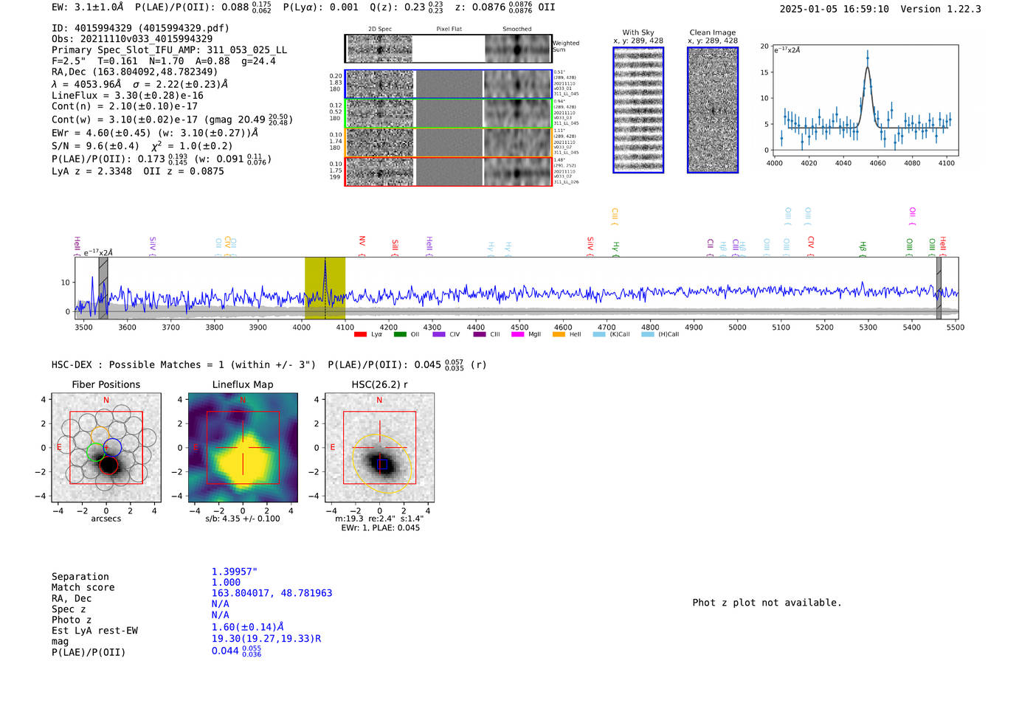
Task: Click the magenta MgII legend swatch
Action: point(517,334)
